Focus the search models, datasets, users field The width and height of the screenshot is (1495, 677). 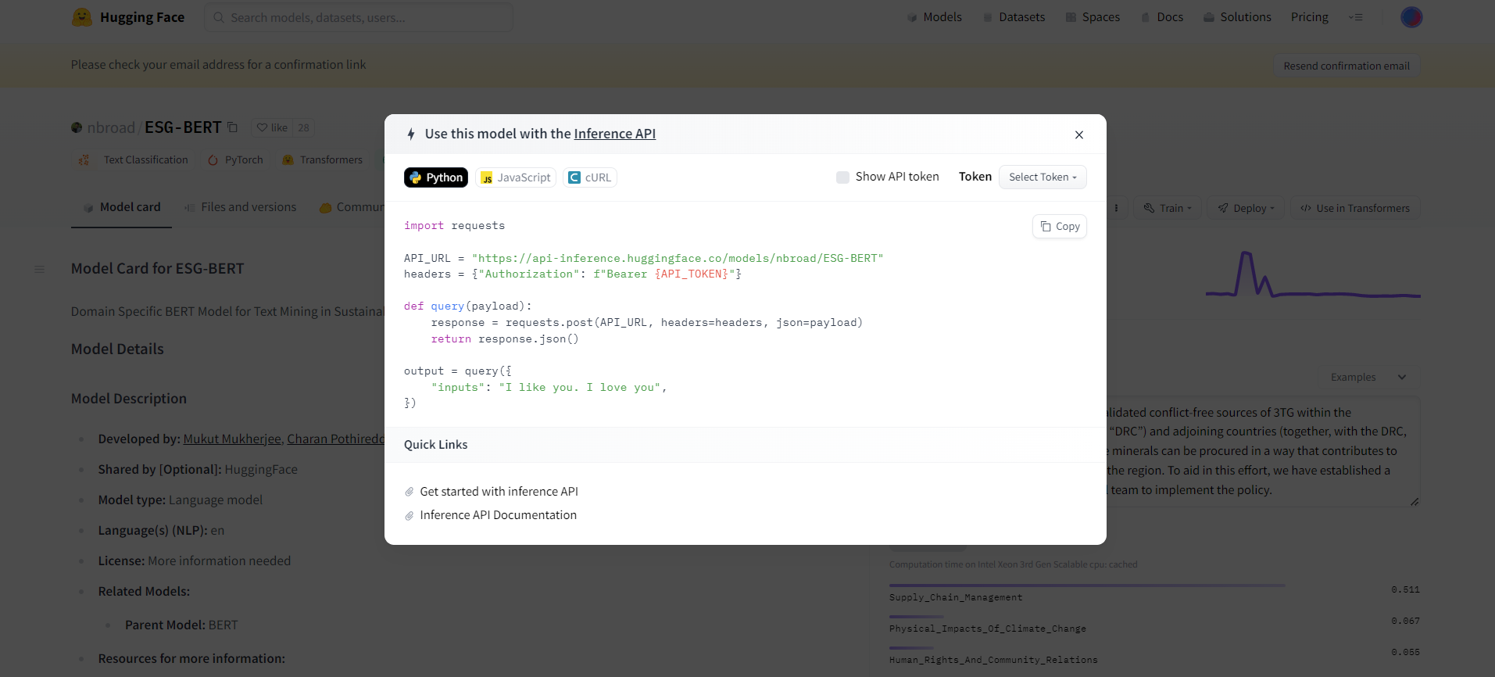click(x=359, y=17)
